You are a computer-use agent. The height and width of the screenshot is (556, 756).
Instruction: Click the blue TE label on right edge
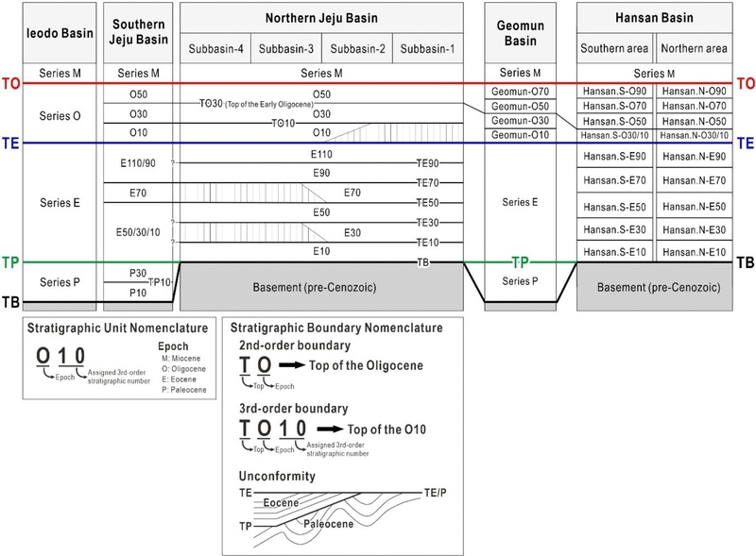tap(745, 143)
